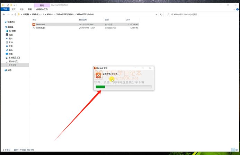The width and height of the screenshot is (240, 155).
Task: Open 网络 Network in sidebar
Action: point(8,70)
